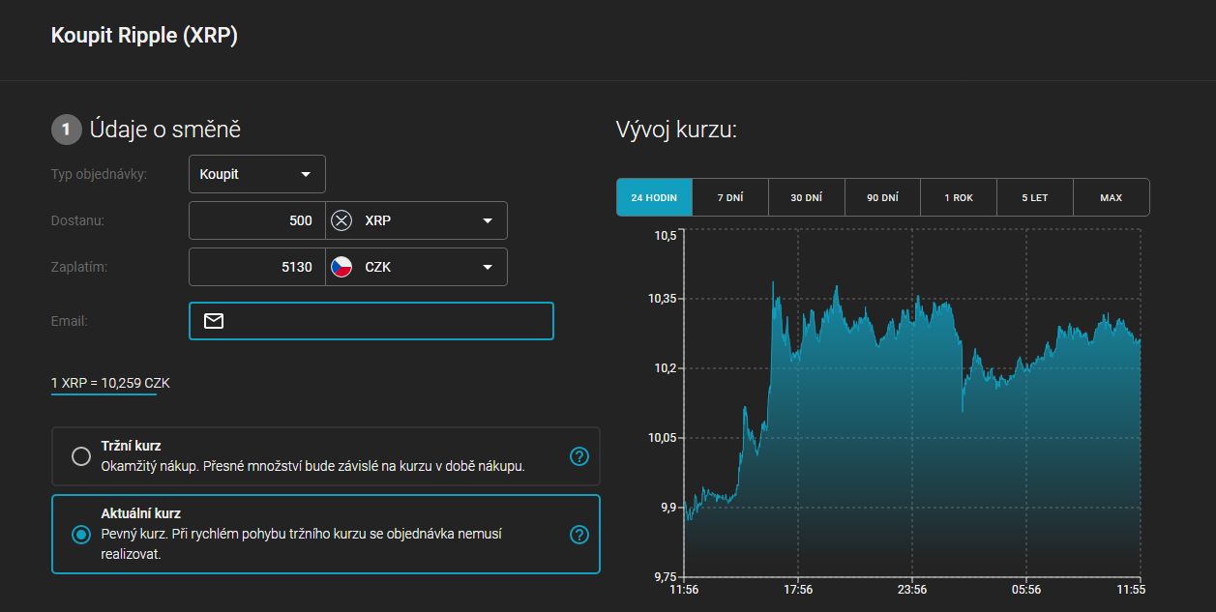Open the XRP currency dropdown

(416, 220)
